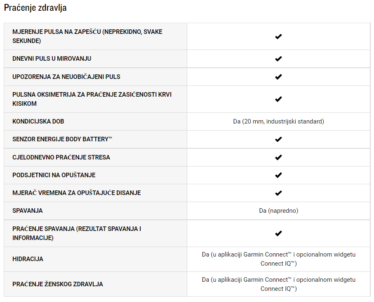Click the checkmark for Cjelodnevno praćenje stresa
Viewport: 374px width, 302px height.
coord(278,157)
